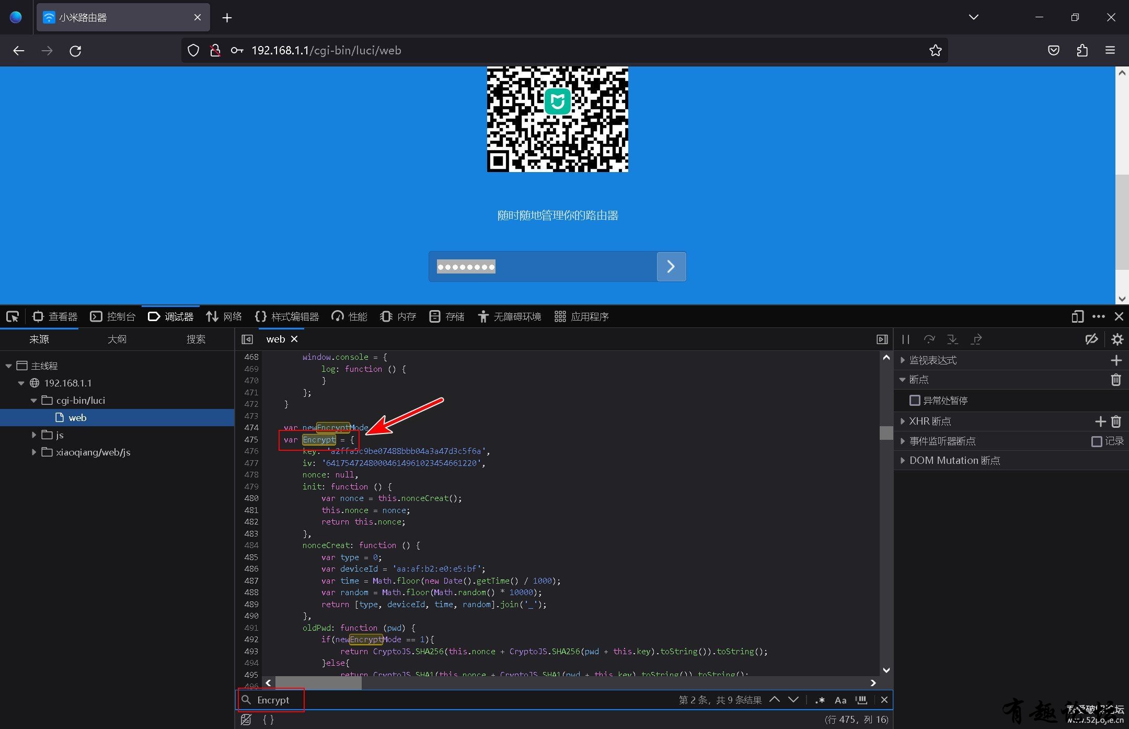This screenshot has height=729, width=1129.
Task: Toggle case sensitive search Aa
Action: coord(840,700)
